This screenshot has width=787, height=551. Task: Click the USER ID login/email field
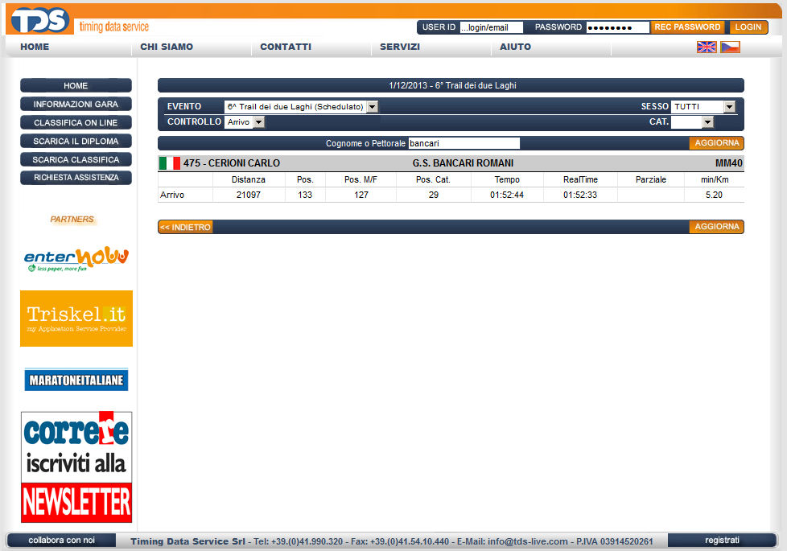click(491, 27)
